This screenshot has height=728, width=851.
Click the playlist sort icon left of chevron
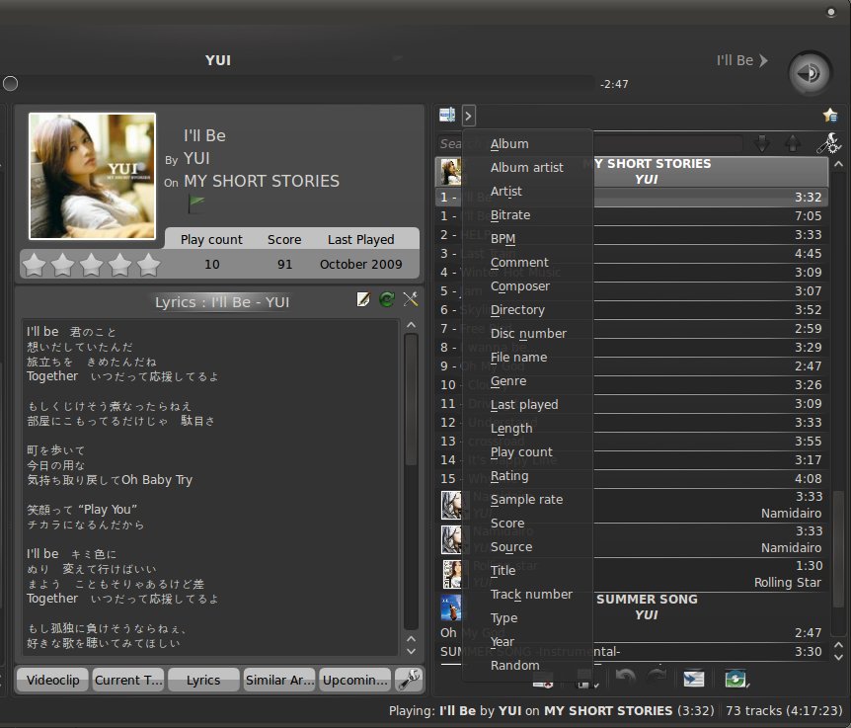(447, 116)
